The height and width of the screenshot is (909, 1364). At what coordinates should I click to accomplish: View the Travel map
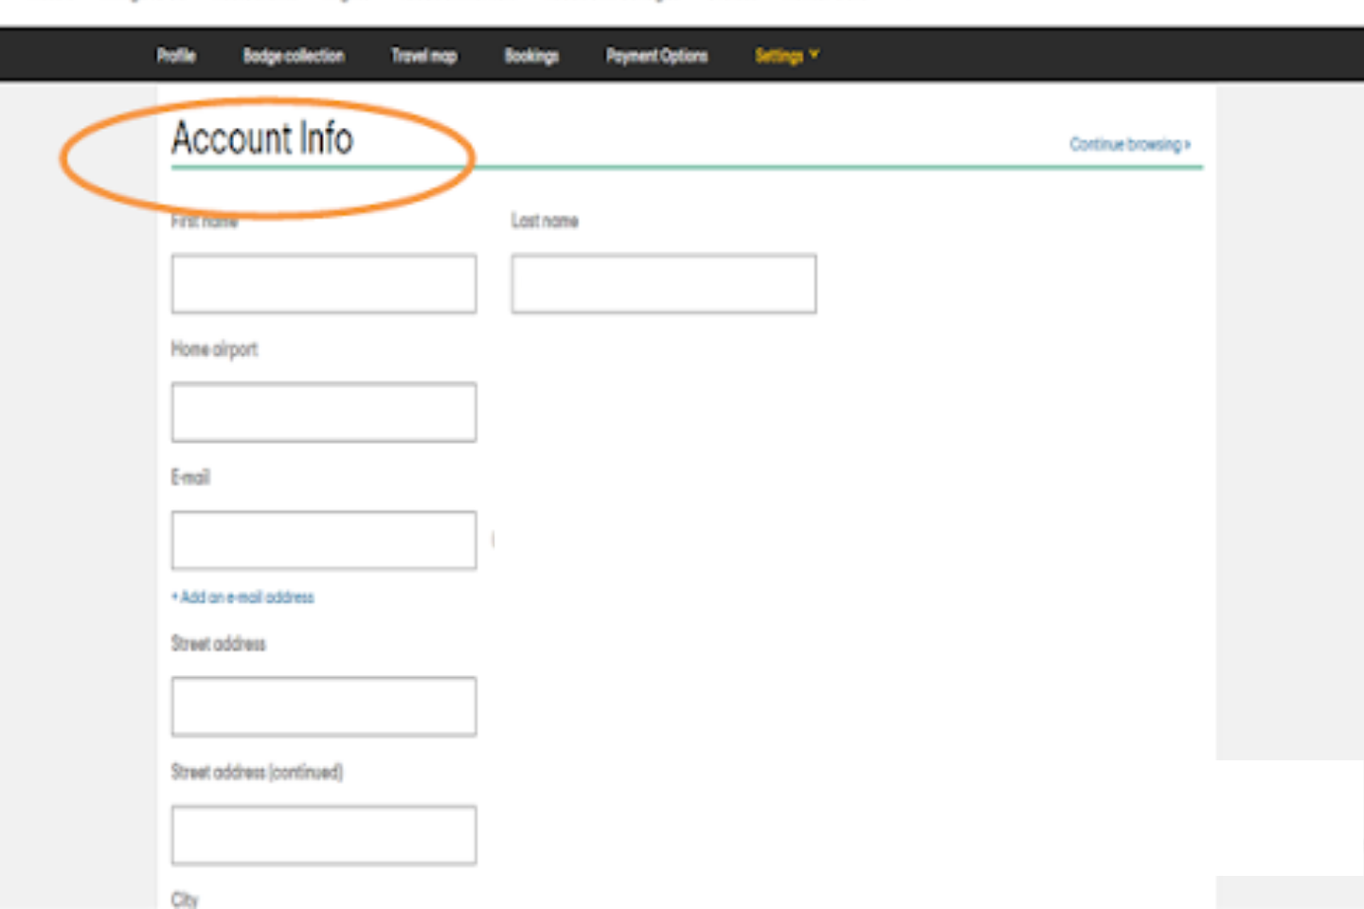423,56
